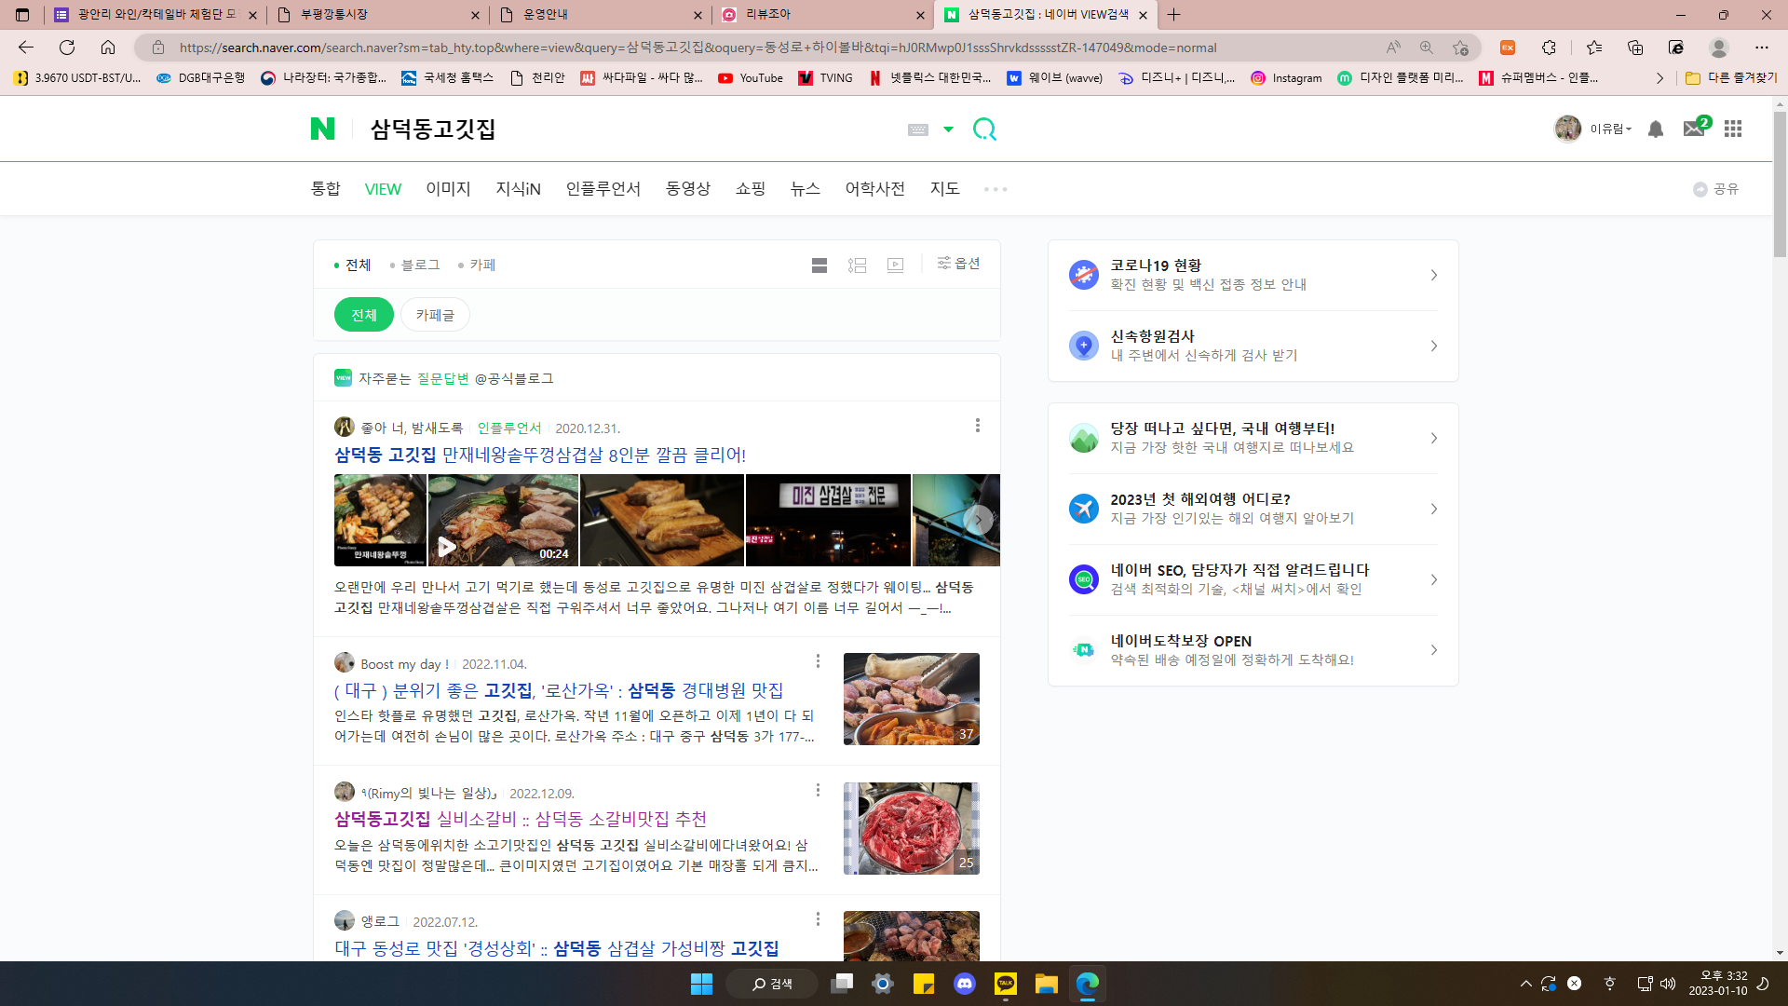Open the browser extensions puzzle icon

1549,48
